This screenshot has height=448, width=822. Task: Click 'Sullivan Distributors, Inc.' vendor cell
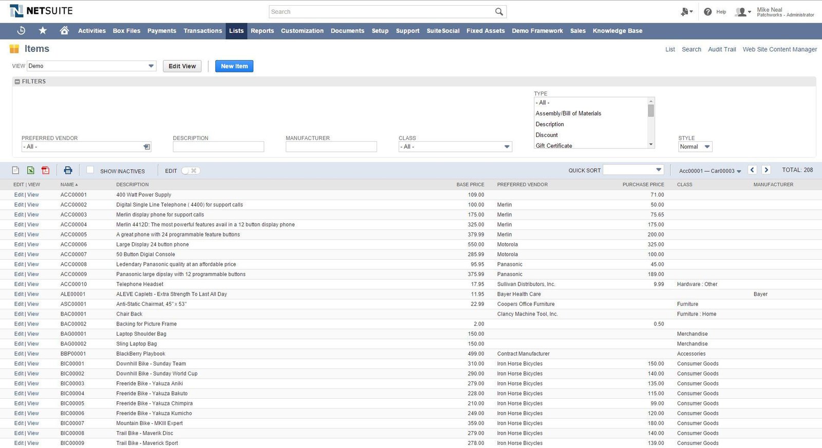(x=526, y=284)
